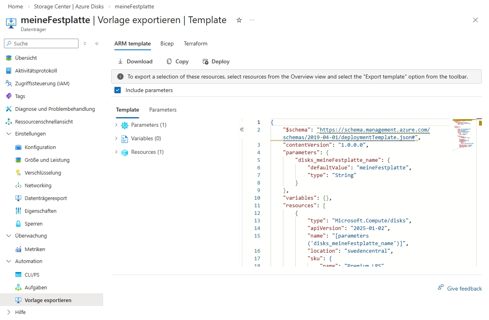Collapse the Einstellungen section
The image size is (489, 320).
click(9, 133)
